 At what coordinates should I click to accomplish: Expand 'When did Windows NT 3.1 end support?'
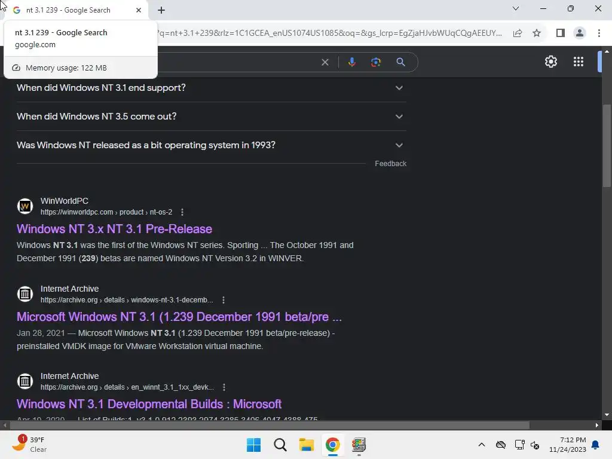pos(211,88)
